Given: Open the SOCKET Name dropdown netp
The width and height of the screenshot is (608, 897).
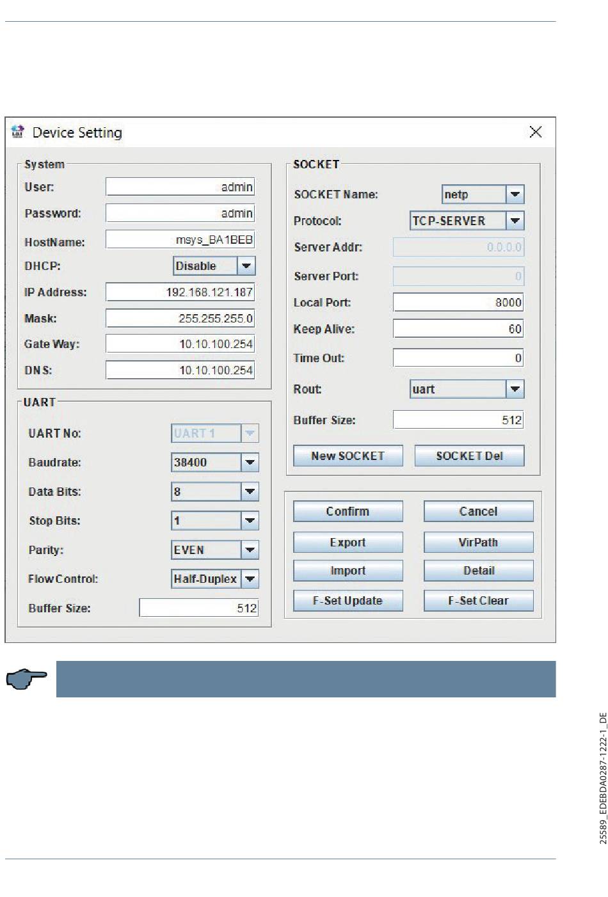Looking at the screenshot, I should (483, 194).
